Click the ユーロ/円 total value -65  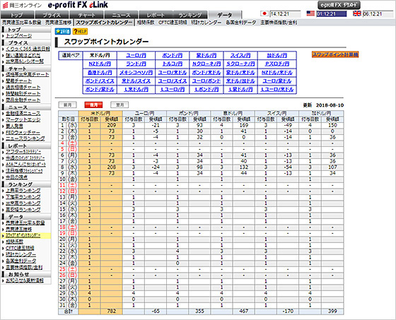156,311
